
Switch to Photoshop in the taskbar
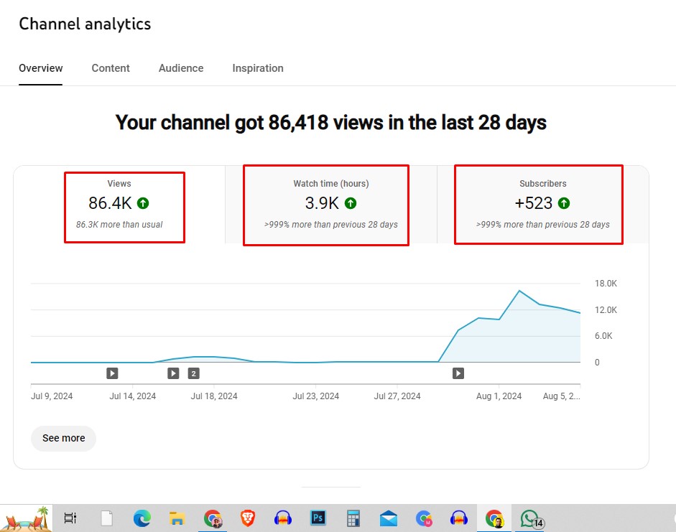(318, 518)
